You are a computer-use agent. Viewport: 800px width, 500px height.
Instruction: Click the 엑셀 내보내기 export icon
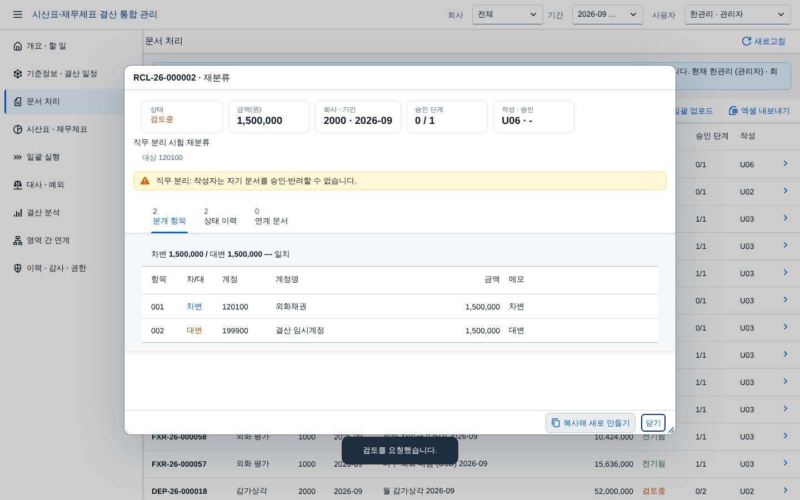coord(733,111)
